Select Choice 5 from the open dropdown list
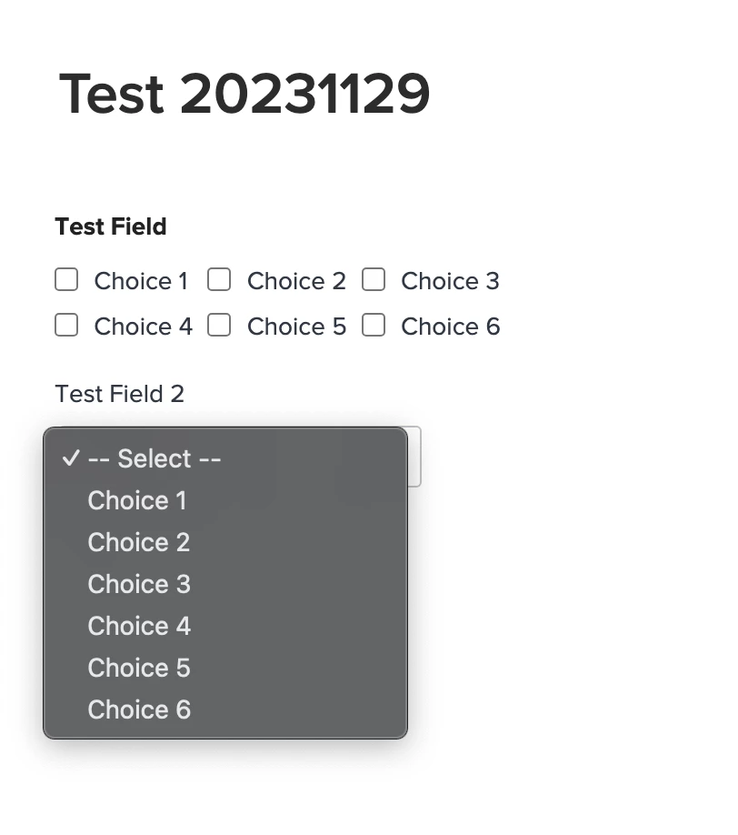 pyautogui.click(x=138, y=668)
